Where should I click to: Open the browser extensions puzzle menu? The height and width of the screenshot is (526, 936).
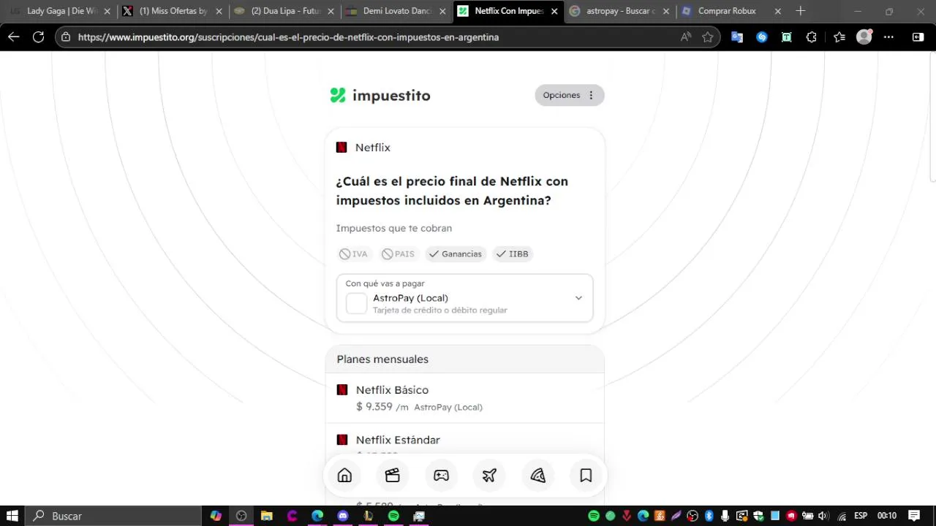(812, 37)
